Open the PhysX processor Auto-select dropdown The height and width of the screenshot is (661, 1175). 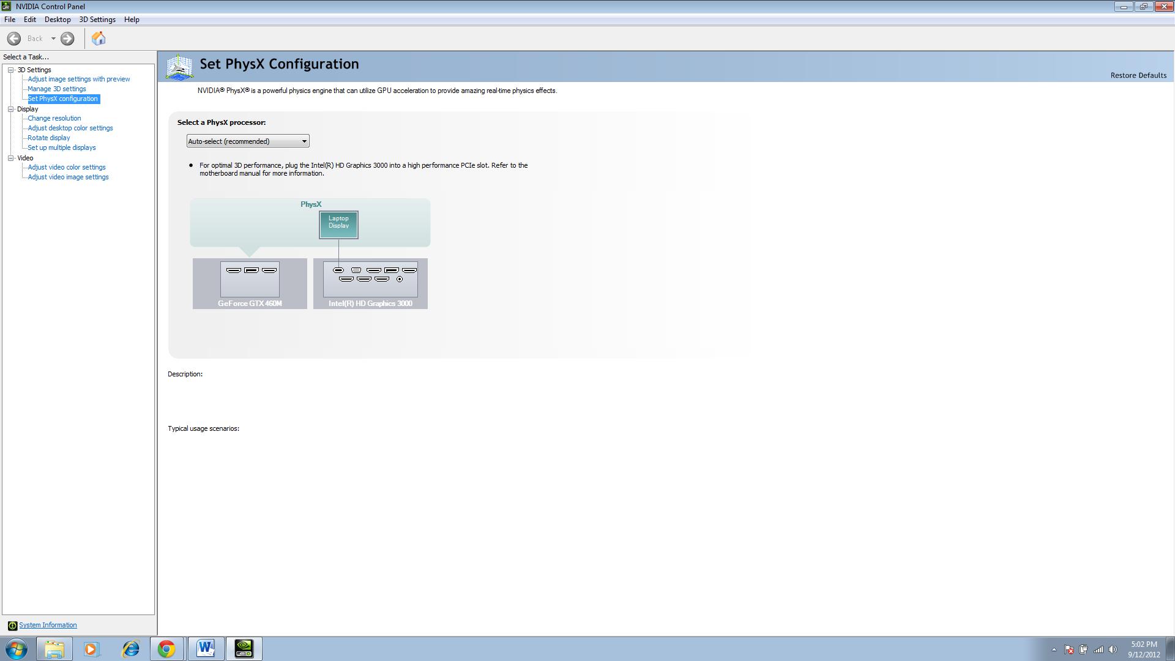coord(248,141)
